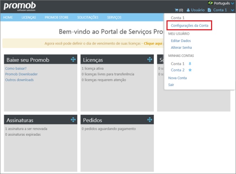Click the Assinaturas panel header

(x=41, y=120)
